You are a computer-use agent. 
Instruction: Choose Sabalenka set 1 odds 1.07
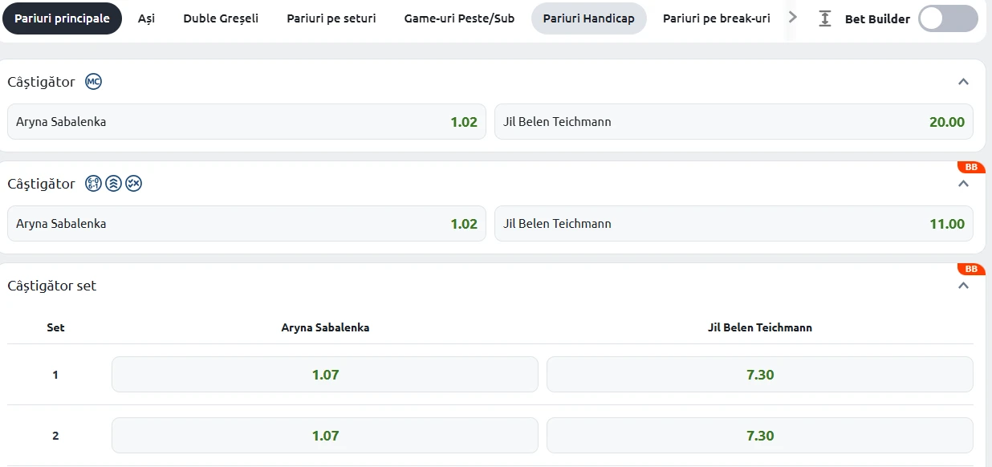click(325, 375)
